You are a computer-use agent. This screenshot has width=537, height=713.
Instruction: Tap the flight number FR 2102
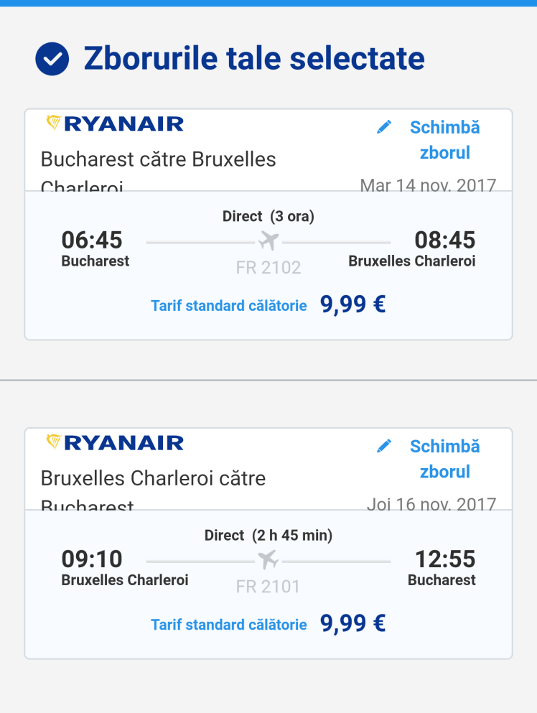click(x=268, y=268)
